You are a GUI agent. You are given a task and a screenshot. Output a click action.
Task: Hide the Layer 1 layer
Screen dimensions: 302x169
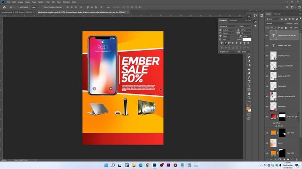(268, 143)
